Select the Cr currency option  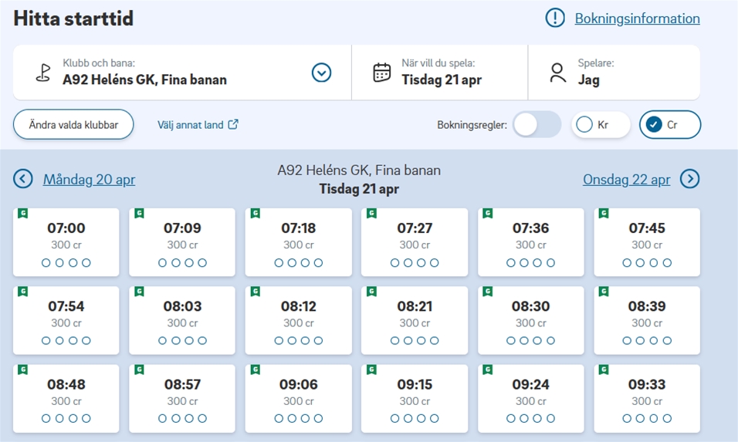point(669,124)
